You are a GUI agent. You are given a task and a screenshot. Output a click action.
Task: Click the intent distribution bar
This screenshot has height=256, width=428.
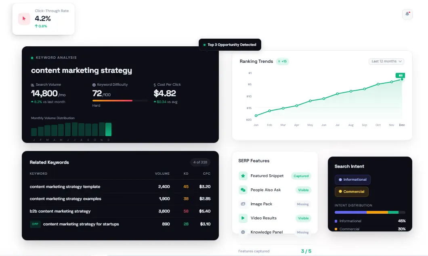369,212
